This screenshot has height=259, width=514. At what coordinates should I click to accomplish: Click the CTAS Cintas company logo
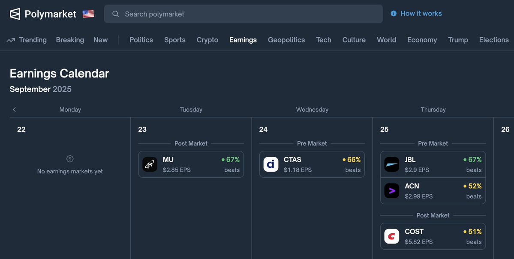pyautogui.click(x=271, y=164)
